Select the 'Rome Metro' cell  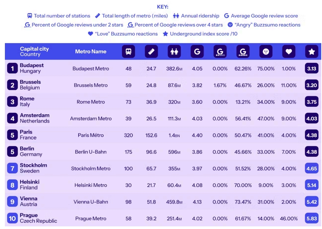point(90,102)
